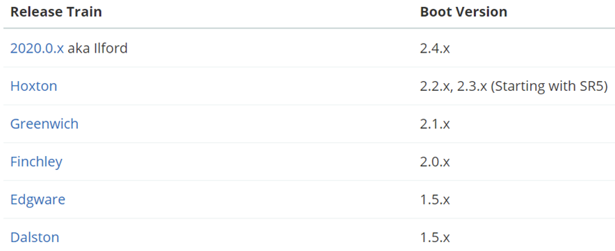Open the 2020.0.x release train link
Screen dimensions: 615x251
[37, 48]
